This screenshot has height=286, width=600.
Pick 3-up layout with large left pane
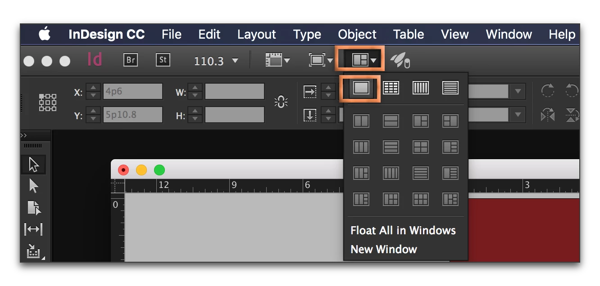[x=420, y=121]
